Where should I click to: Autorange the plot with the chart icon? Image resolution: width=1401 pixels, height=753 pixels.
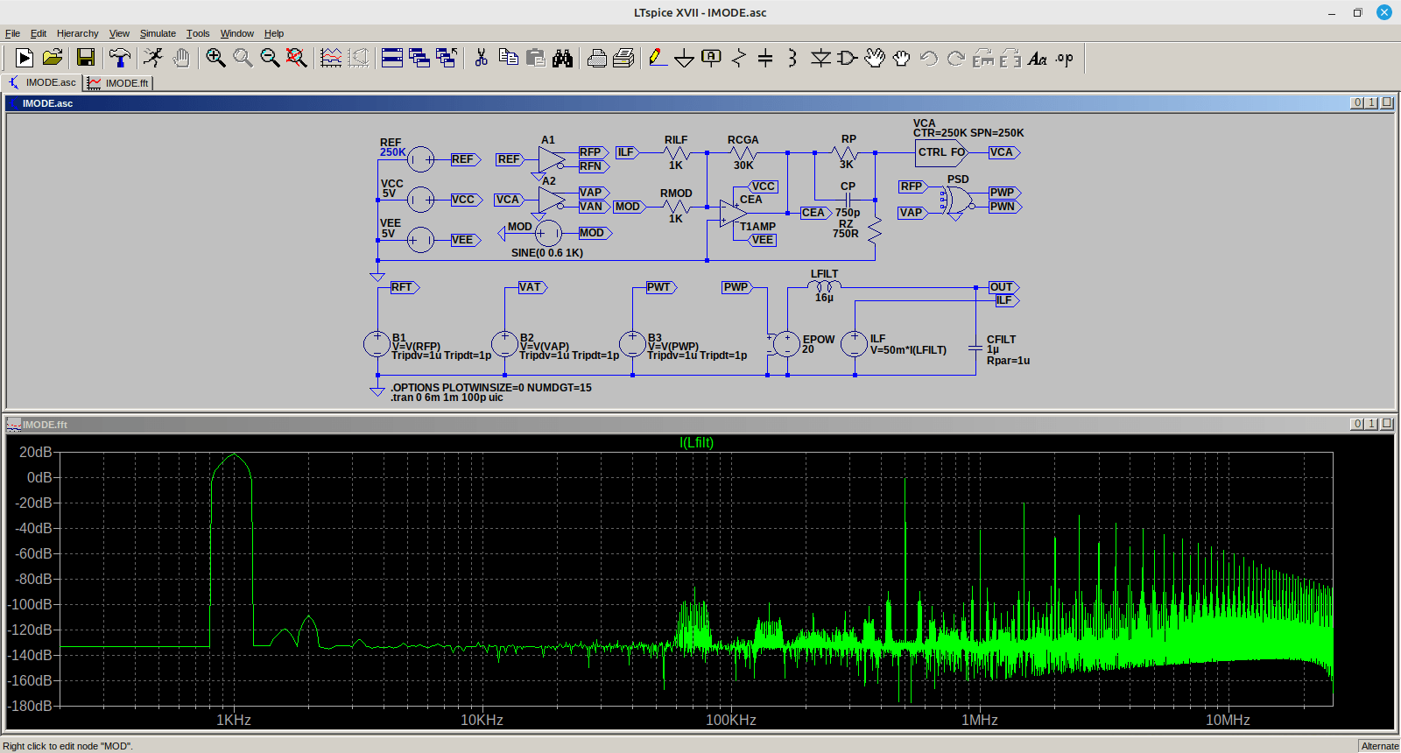pos(331,58)
